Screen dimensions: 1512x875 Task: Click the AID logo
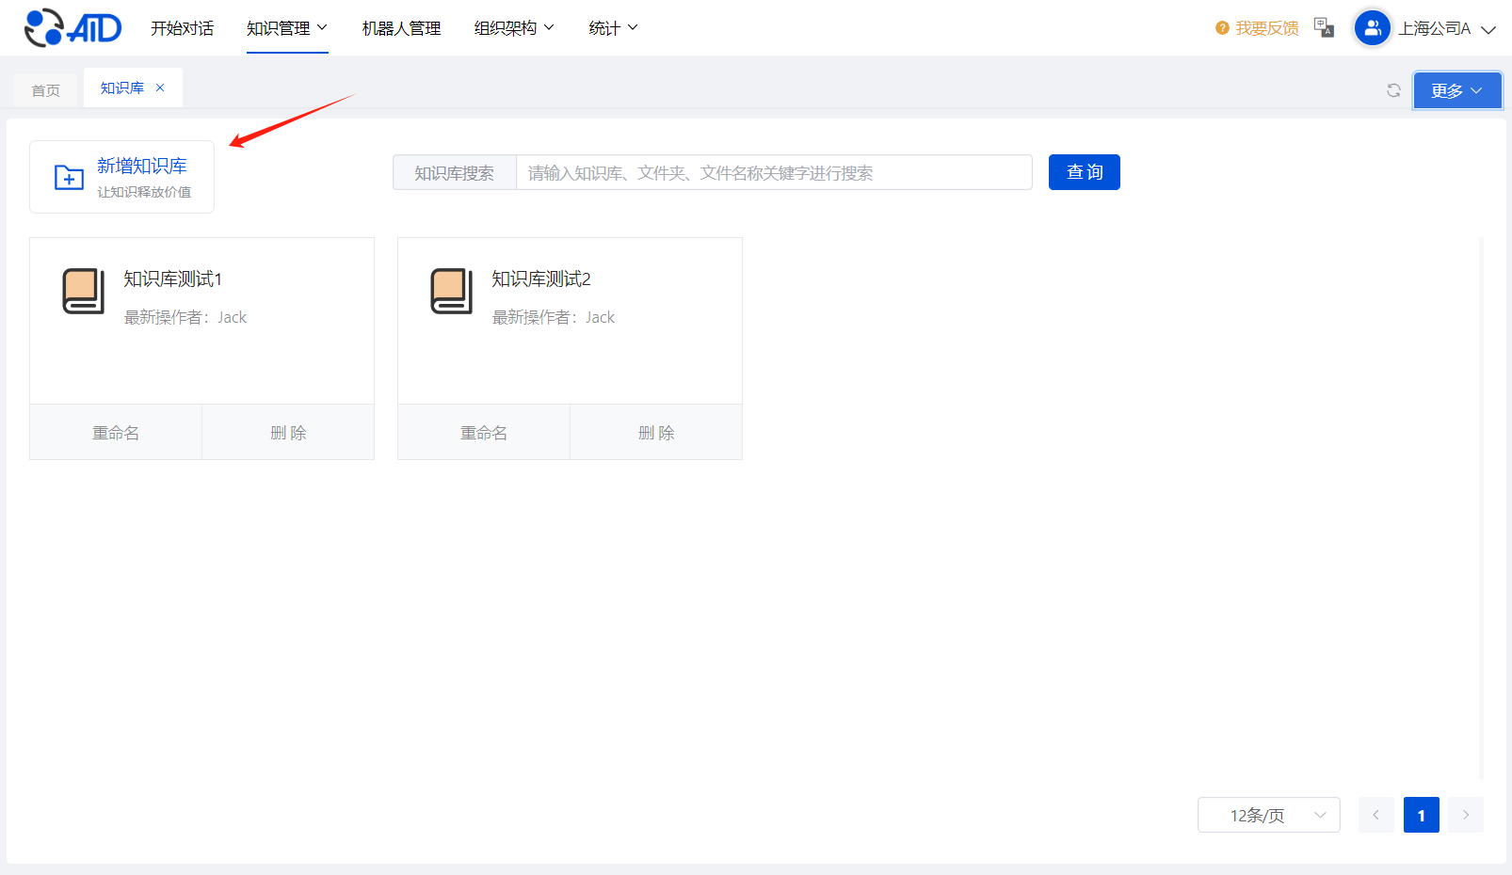[72, 27]
